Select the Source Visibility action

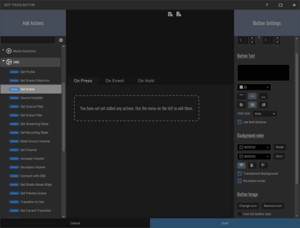tap(31, 98)
